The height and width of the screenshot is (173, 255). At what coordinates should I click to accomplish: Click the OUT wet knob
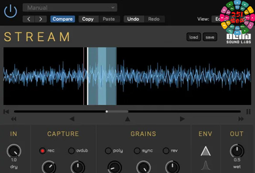point(237,151)
